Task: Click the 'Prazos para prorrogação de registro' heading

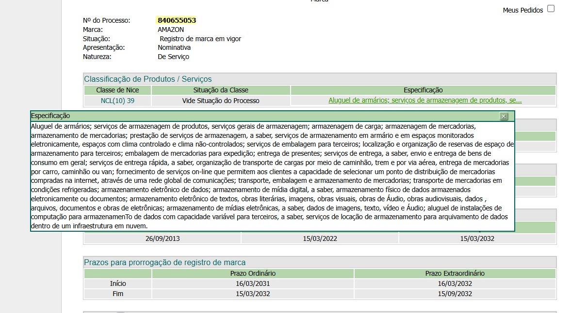Action: coord(165,262)
